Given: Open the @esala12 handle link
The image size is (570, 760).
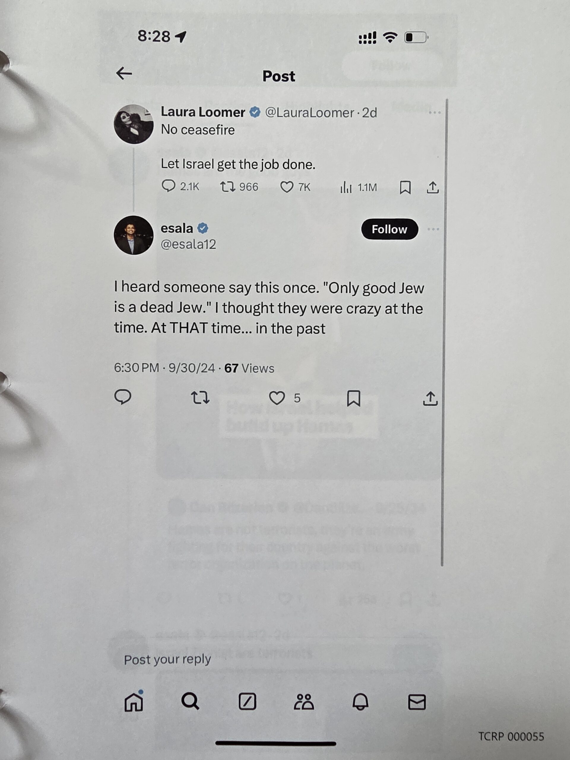Looking at the screenshot, I should click(x=188, y=244).
